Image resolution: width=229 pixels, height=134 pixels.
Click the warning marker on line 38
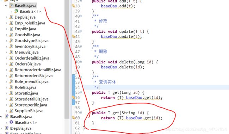pos(74,6)
